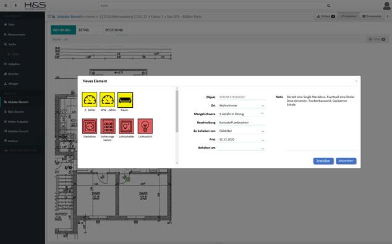Screen dimensions: 392x244
Task: Click into the Notiz text area
Action: 321,123
